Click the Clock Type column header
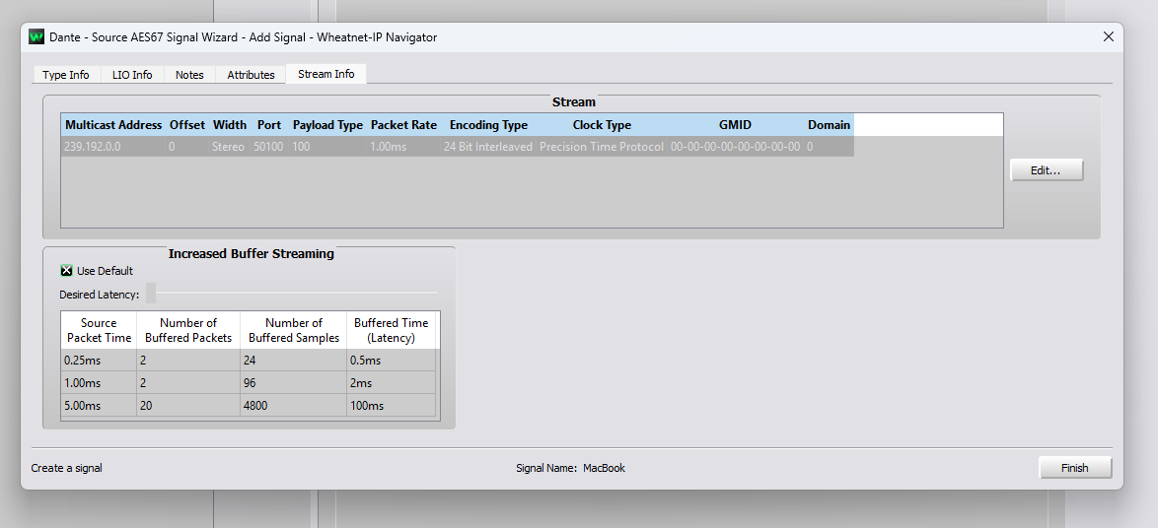Screen dimensions: 1158x528 [x=602, y=125]
